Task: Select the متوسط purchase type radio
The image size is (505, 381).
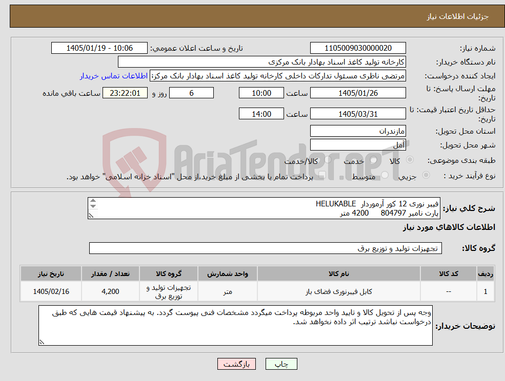Action: tap(385, 175)
